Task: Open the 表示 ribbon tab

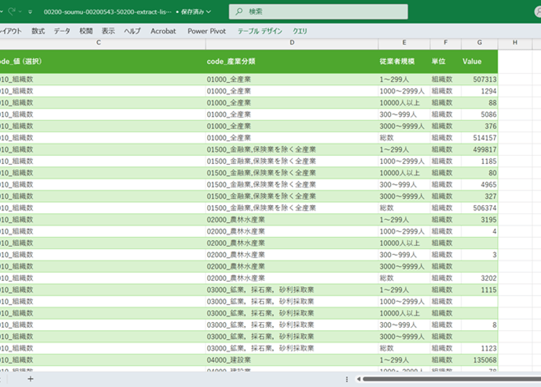Action: click(108, 31)
